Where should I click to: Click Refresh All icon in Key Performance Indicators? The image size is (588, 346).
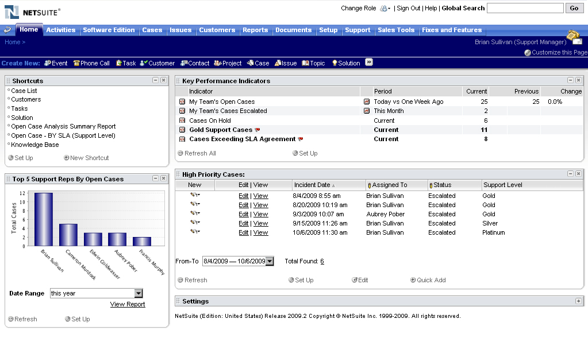coord(180,153)
